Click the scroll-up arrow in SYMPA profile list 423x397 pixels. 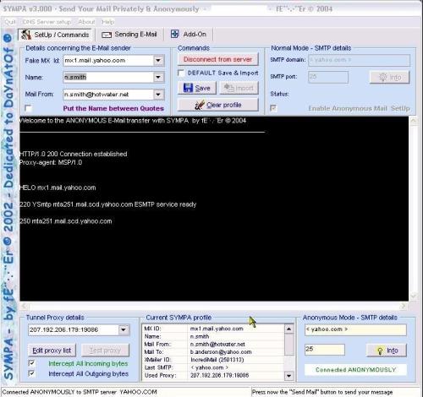point(289,329)
